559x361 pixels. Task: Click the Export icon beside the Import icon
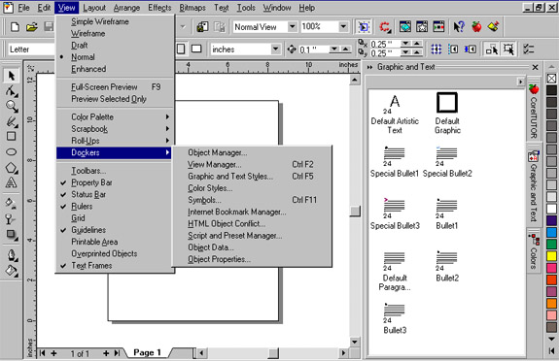tap(220, 27)
